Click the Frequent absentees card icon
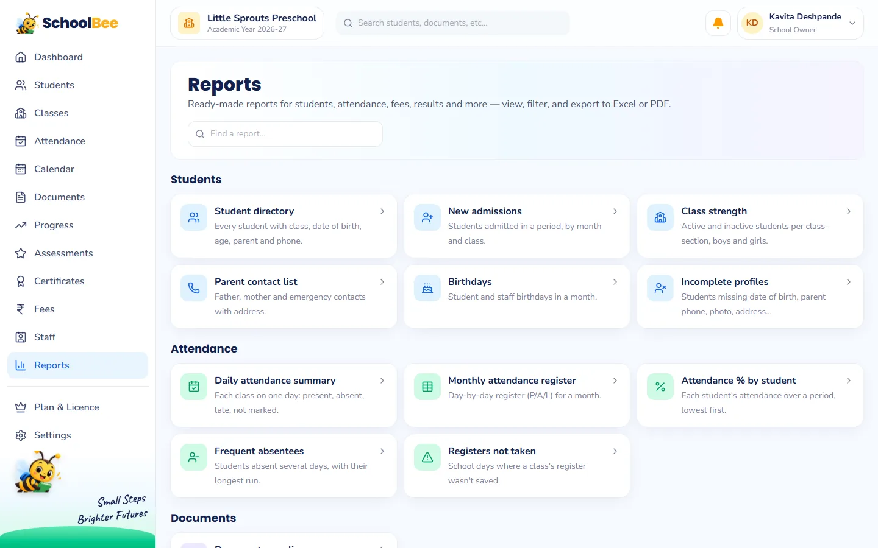The image size is (878, 548). (194, 457)
